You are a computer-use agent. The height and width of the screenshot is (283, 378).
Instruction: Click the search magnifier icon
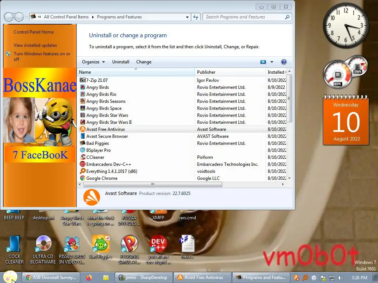click(x=287, y=17)
